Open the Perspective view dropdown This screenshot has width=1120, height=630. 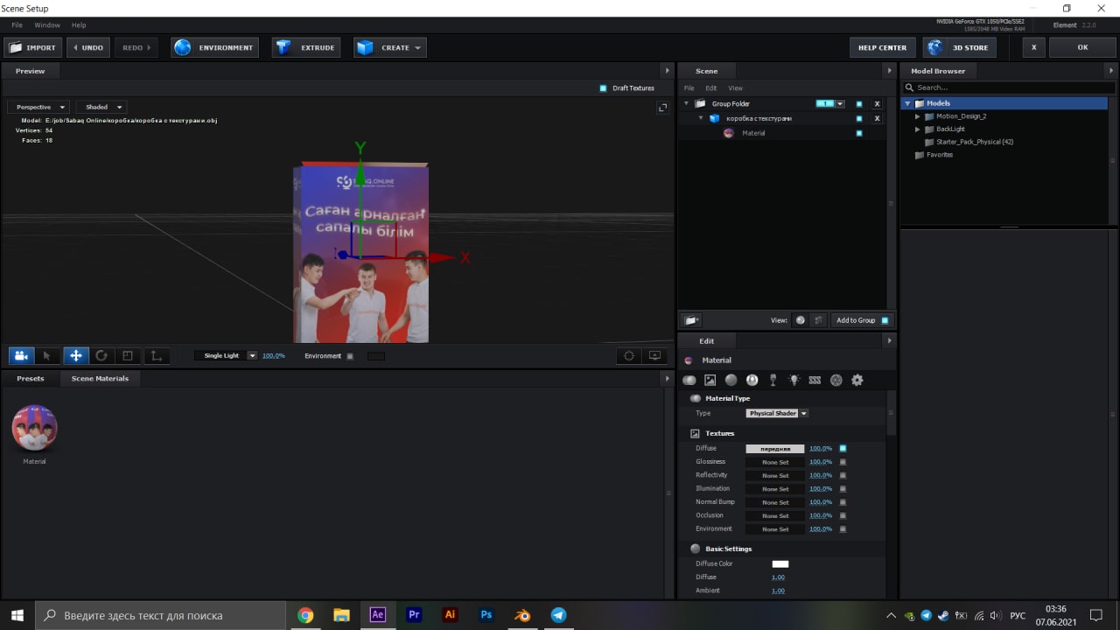point(38,107)
